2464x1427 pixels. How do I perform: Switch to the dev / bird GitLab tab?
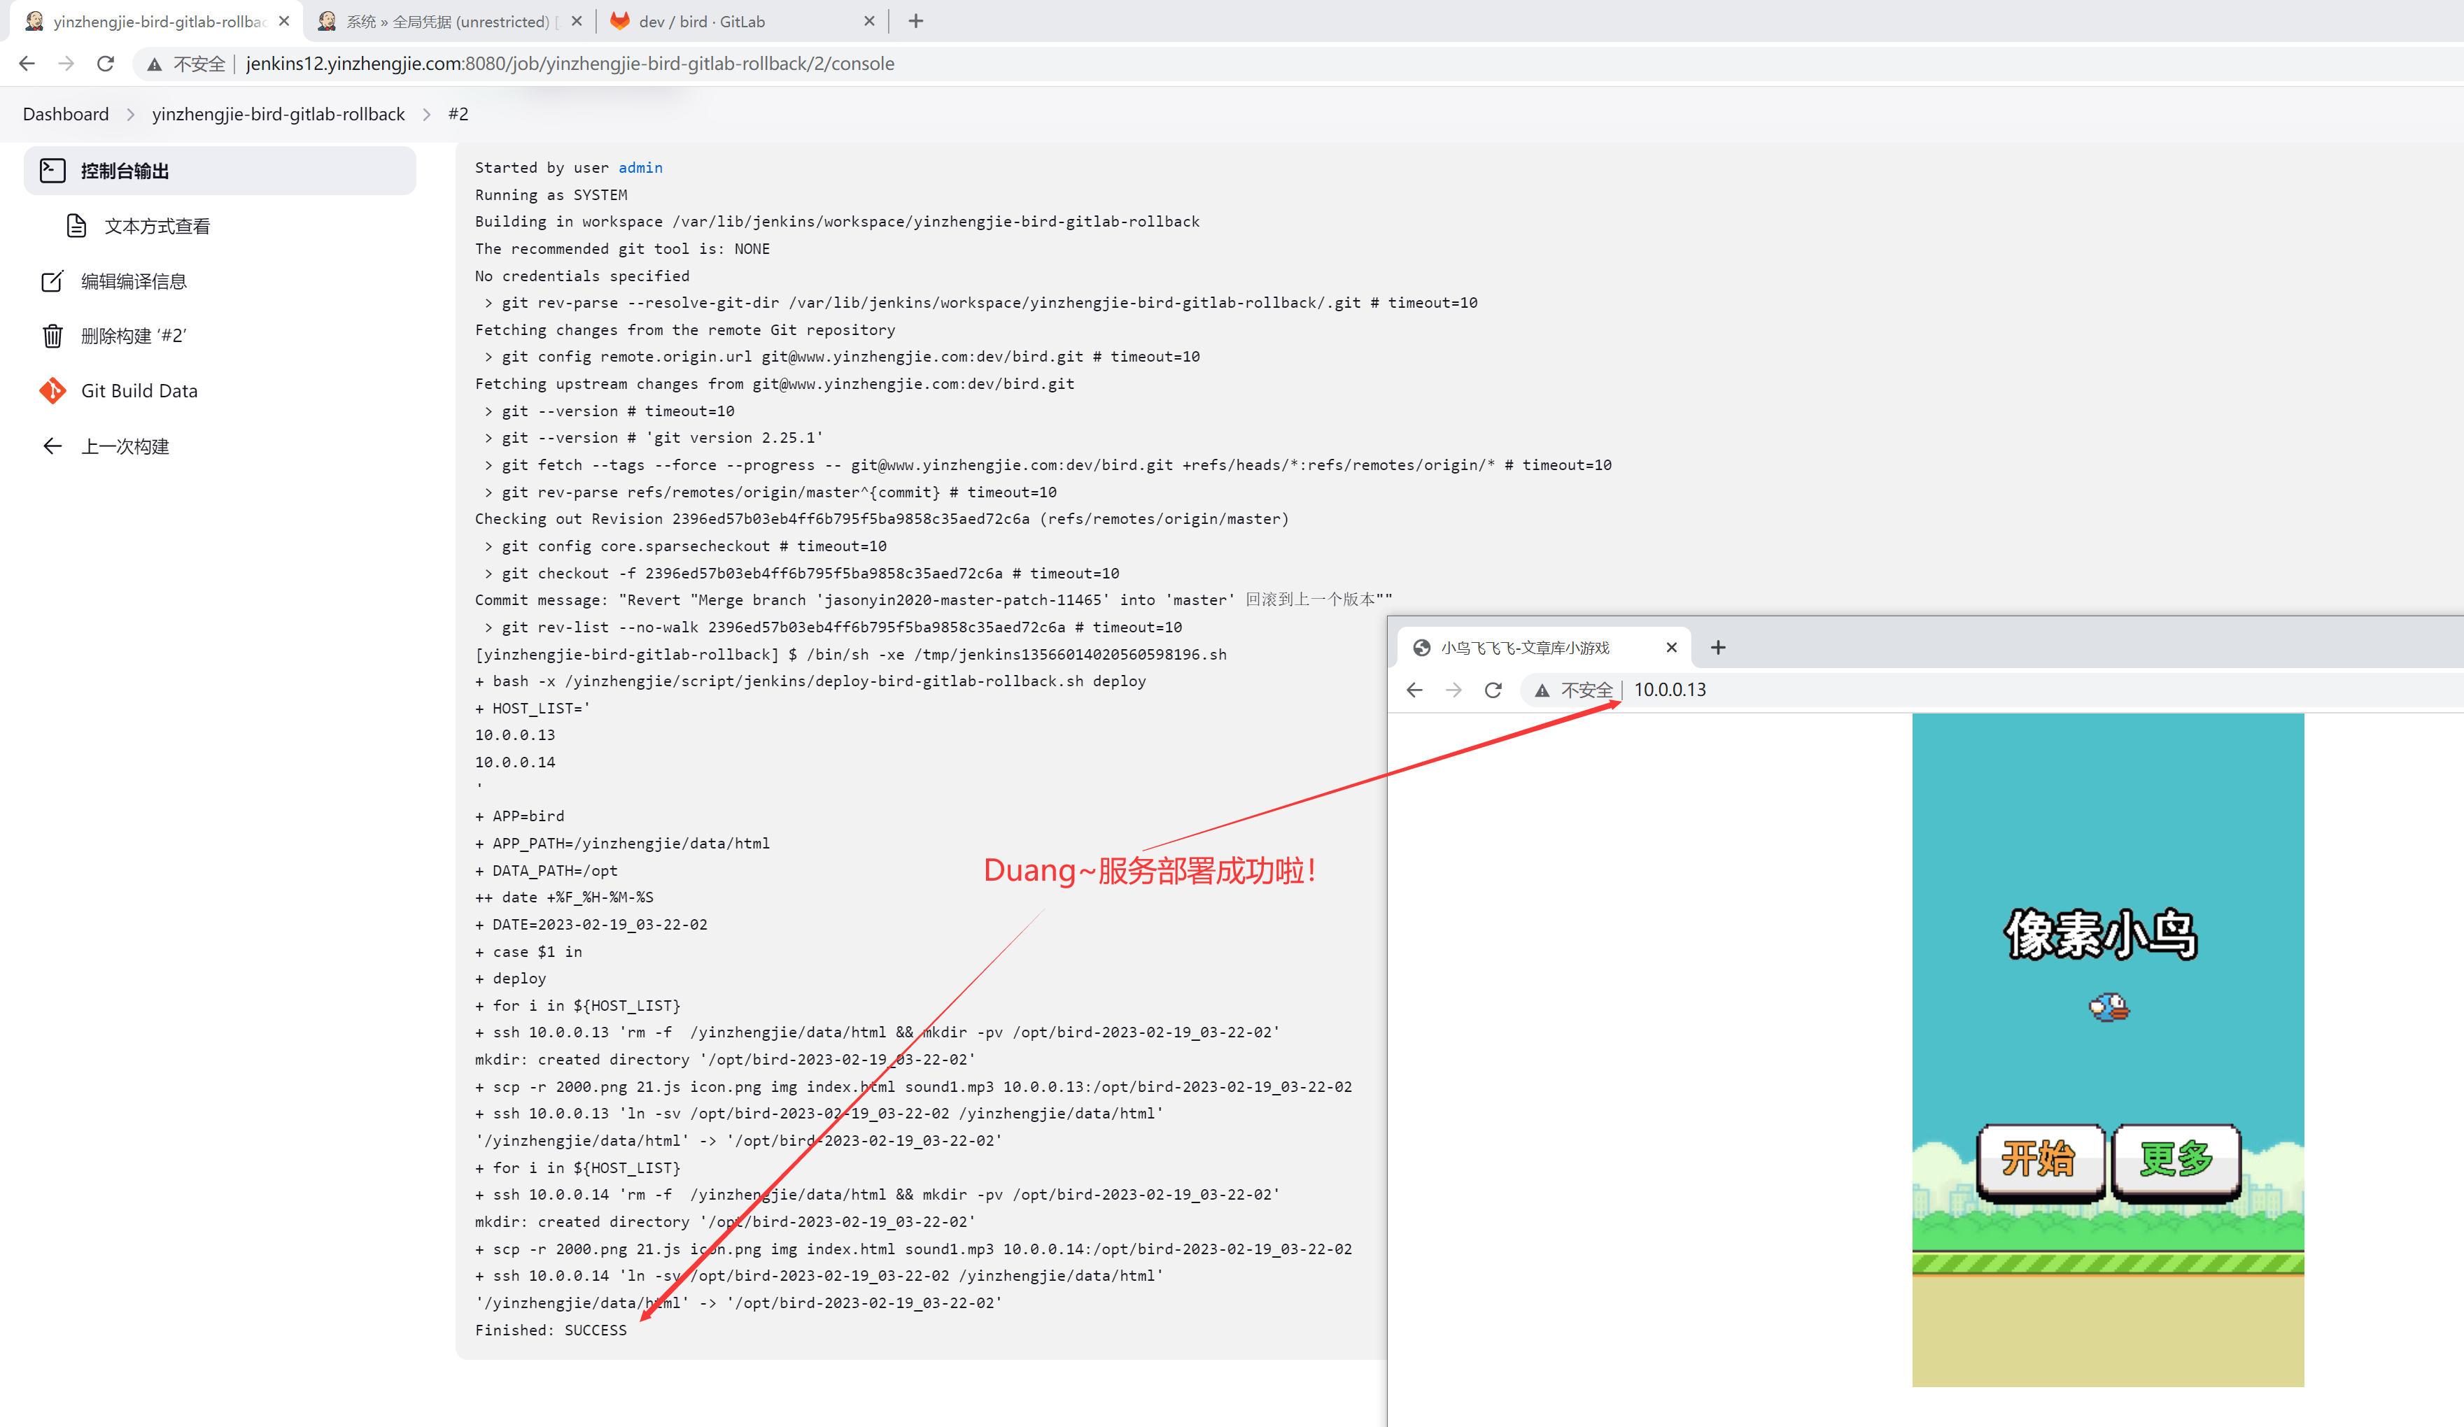click(701, 22)
